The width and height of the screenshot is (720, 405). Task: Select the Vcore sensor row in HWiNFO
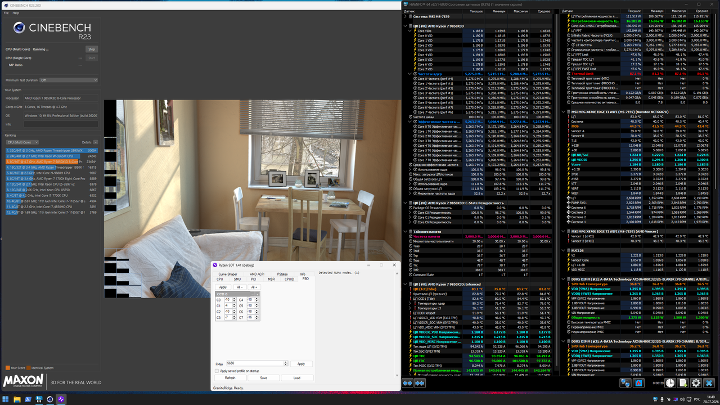point(638,164)
